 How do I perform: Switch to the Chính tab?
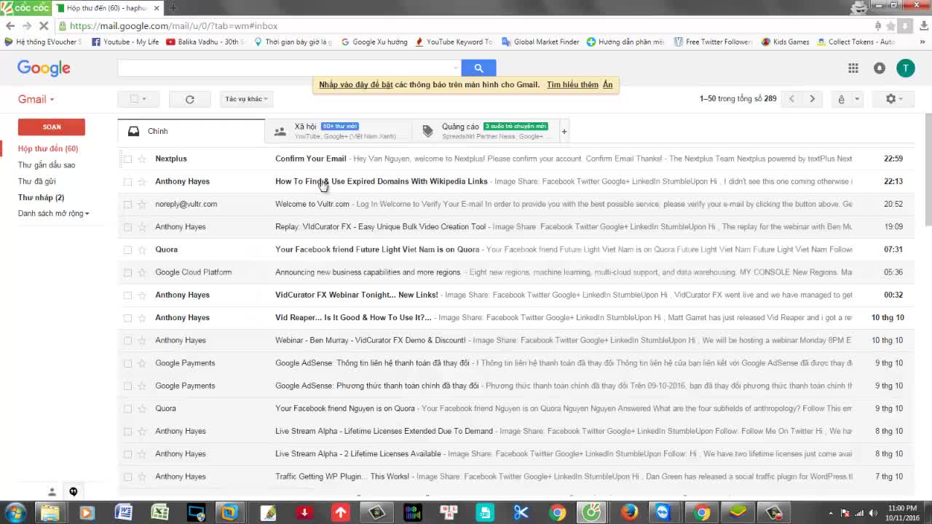pyautogui.click(x=191, y=131)
